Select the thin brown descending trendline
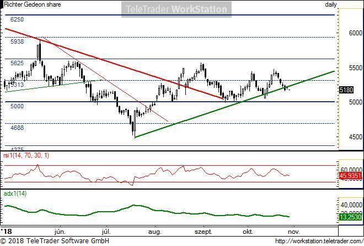This screenshot has width=364, height=246. click(104, 79)
